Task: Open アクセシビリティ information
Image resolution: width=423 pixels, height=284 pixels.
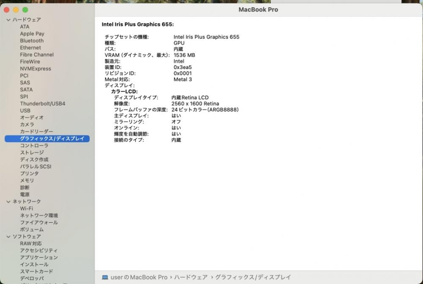Action: 38,251
